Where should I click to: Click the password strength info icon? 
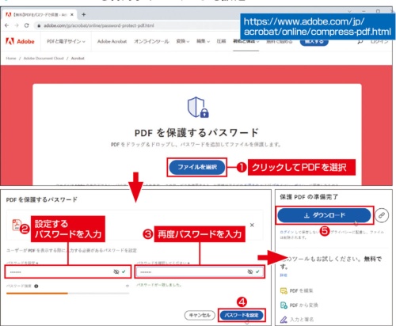coord(36,286)
